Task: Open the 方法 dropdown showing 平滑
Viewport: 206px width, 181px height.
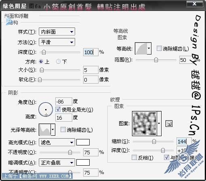Action: [x=57, y=42]
